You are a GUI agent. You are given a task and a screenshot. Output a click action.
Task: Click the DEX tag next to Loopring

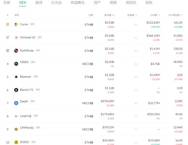(x=36, y=116)
